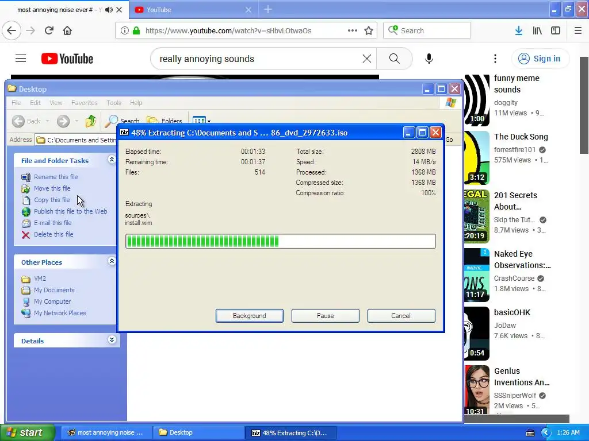Open Explorer File menu
Image resolution: width=589 pixels, height=441 pixels.
coord(16,103)
